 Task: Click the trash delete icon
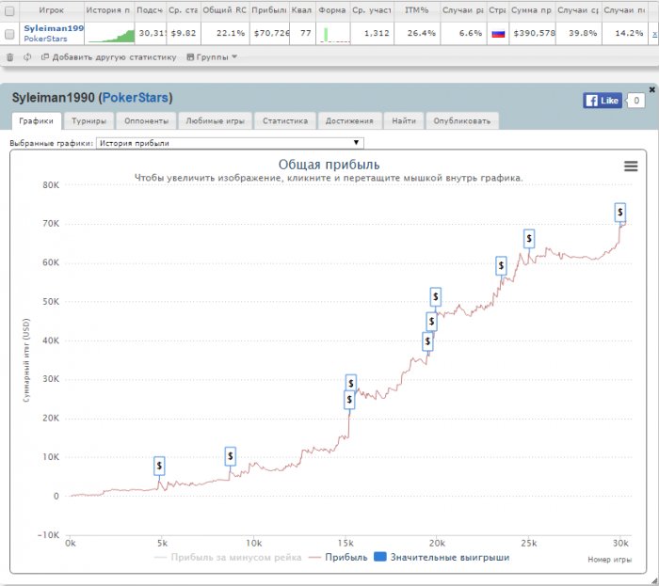pos(9,56)
